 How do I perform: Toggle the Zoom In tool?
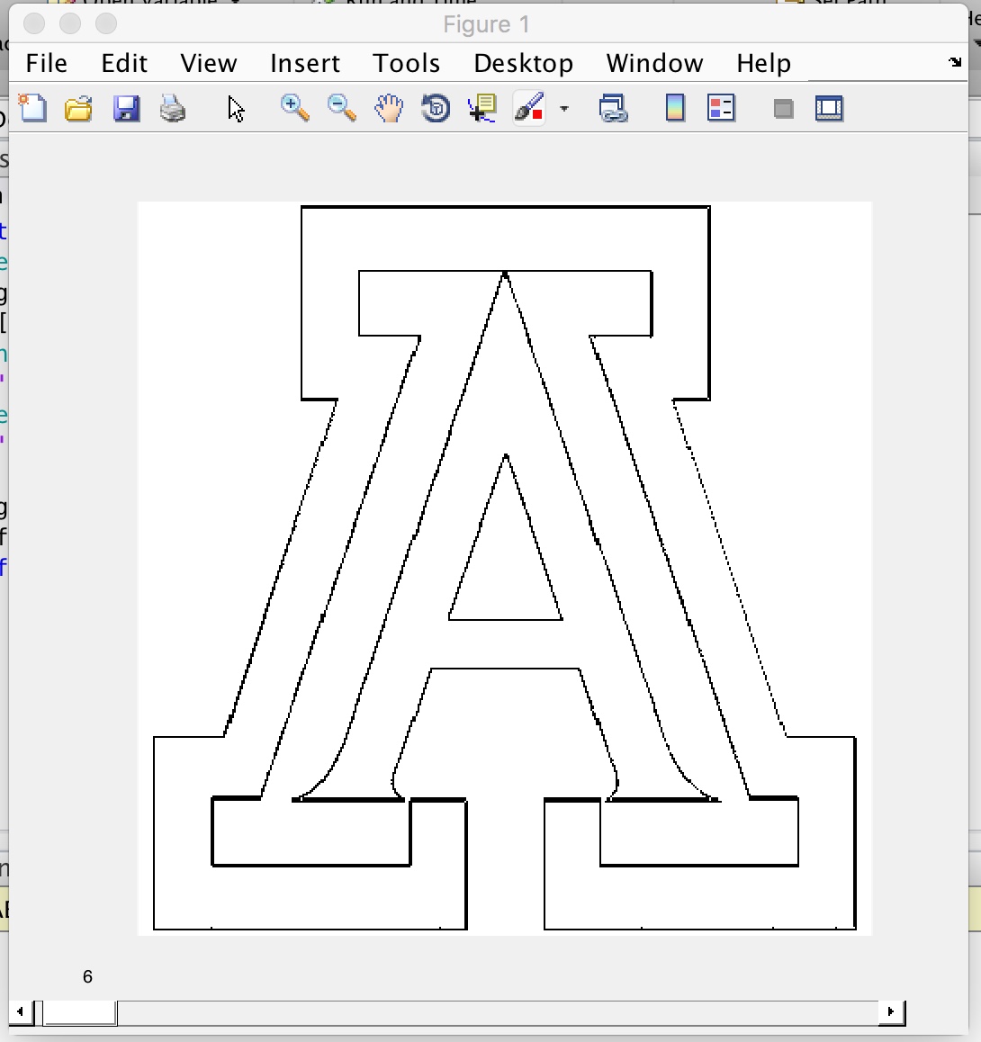coord(294,108)
